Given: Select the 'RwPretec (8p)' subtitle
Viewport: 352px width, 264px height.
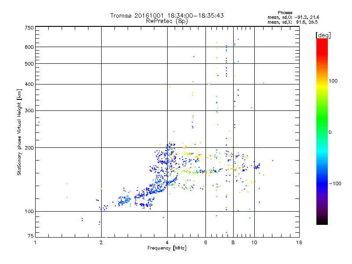Looking at the screenshot, I should (x=167, y=21).
